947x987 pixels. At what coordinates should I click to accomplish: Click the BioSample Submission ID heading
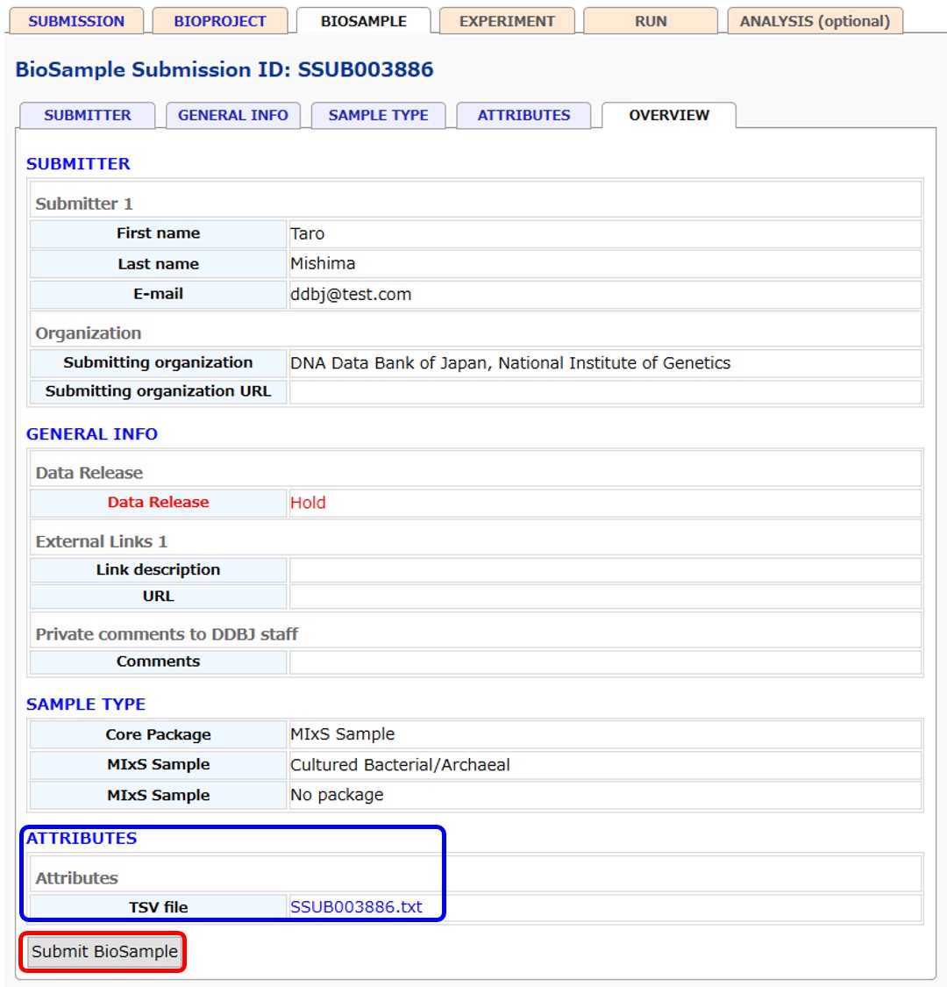tap(224, 69)
